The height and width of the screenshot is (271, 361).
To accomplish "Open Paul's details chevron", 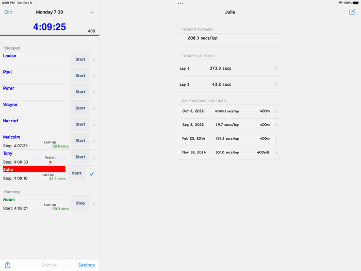I will coord(94,76).
